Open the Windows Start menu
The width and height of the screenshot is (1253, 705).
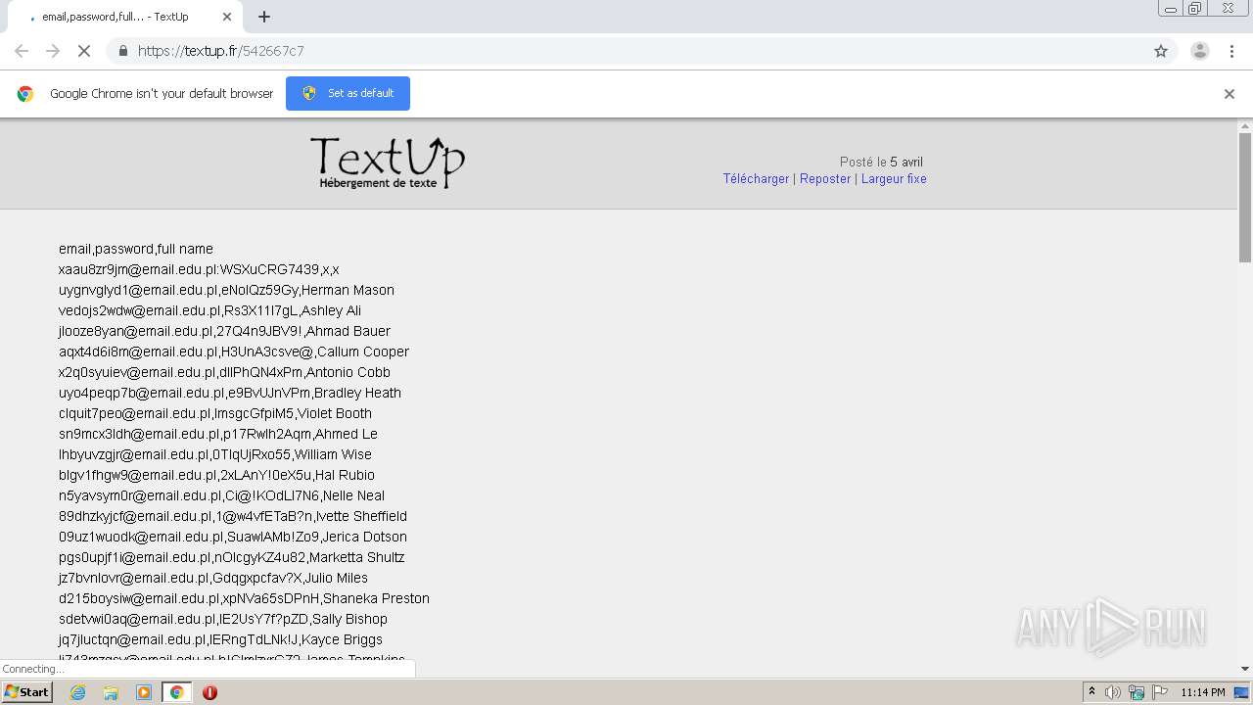[26, 692]
